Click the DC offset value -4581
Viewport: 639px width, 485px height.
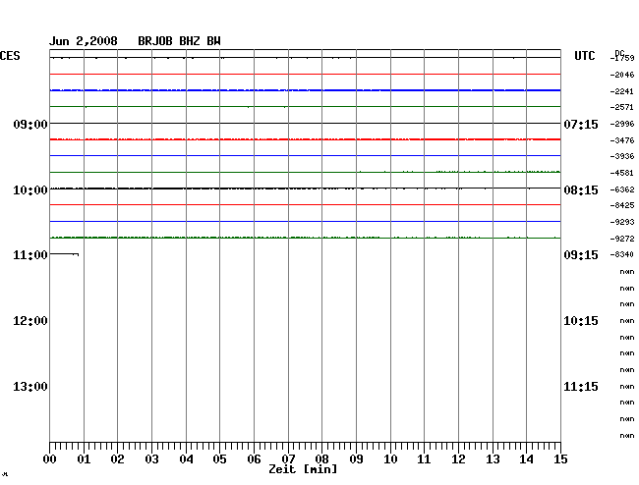[622, 174]
